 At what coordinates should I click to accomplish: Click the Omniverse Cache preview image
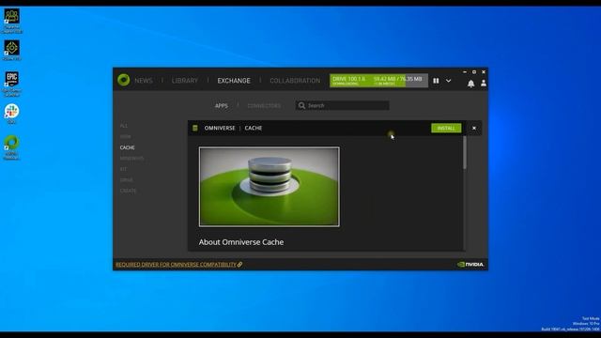click(270, 187)
